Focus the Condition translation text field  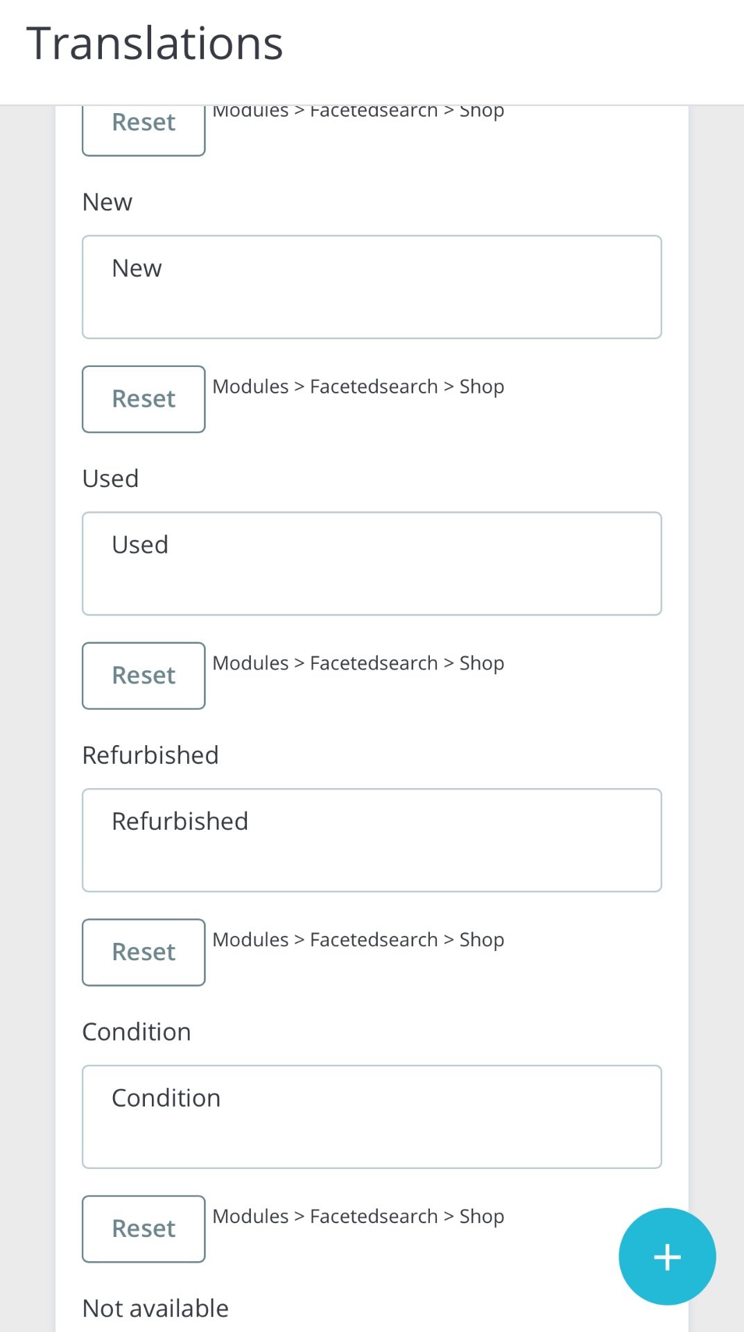[x=372, y=1117]
